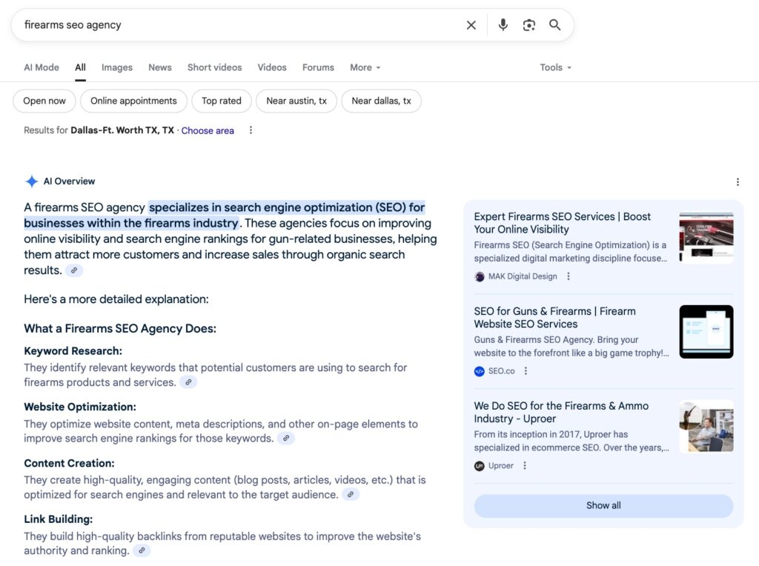The width and height of the screenshot is (759, 566).
Task: Click the Uproer result thumbnail
Action: tap(706, 426)
